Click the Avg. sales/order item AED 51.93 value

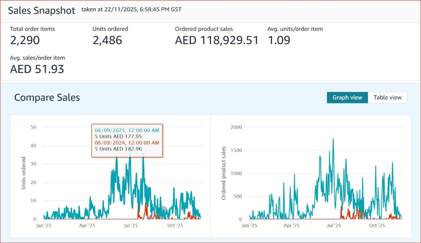(x=37, y=69)
